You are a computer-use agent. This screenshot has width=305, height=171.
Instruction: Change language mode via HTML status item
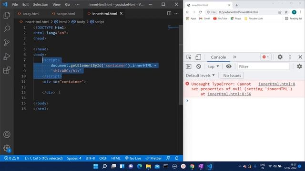coord(116,158)
